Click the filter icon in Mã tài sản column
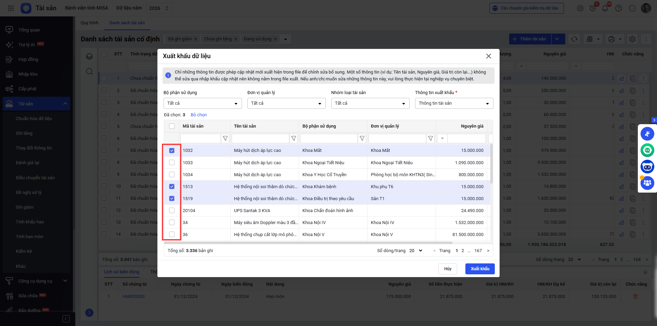 225,139
